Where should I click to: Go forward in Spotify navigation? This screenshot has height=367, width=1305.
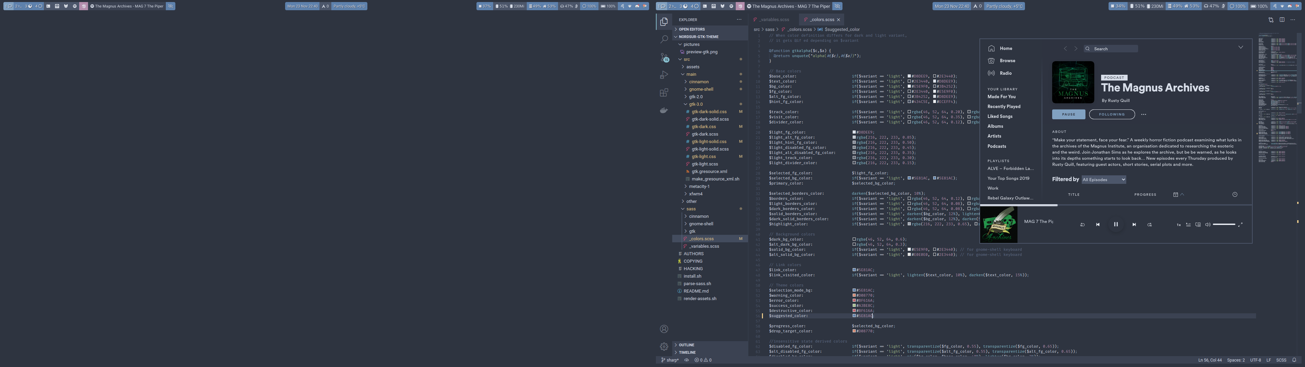[x=1076, y=49]
